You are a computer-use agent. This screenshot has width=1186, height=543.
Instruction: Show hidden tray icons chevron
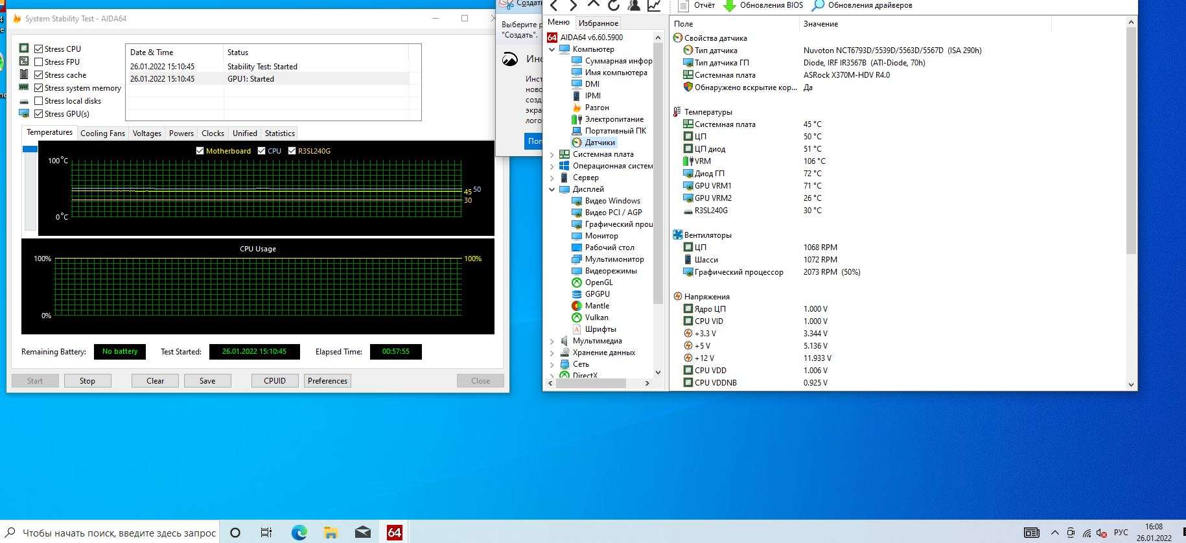[1054, 533]
